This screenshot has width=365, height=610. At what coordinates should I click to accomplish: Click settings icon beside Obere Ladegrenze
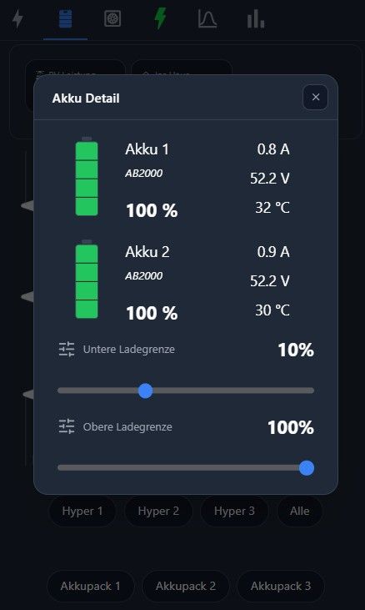67,426
